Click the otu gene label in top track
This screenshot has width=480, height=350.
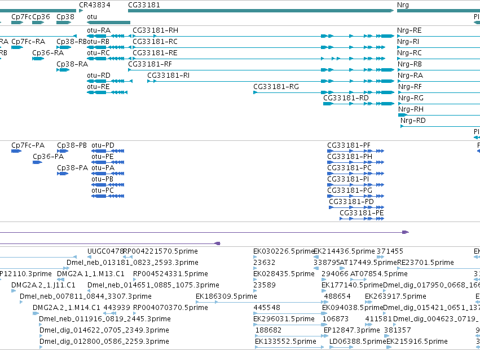coord(92,16)
